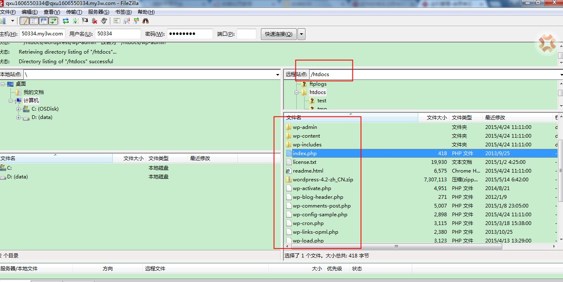Click the disconnect from server icon

tap(94, 21)
